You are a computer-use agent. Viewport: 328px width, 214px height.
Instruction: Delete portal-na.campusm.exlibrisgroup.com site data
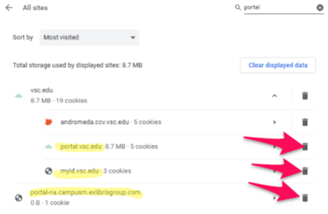pos(305,197)
